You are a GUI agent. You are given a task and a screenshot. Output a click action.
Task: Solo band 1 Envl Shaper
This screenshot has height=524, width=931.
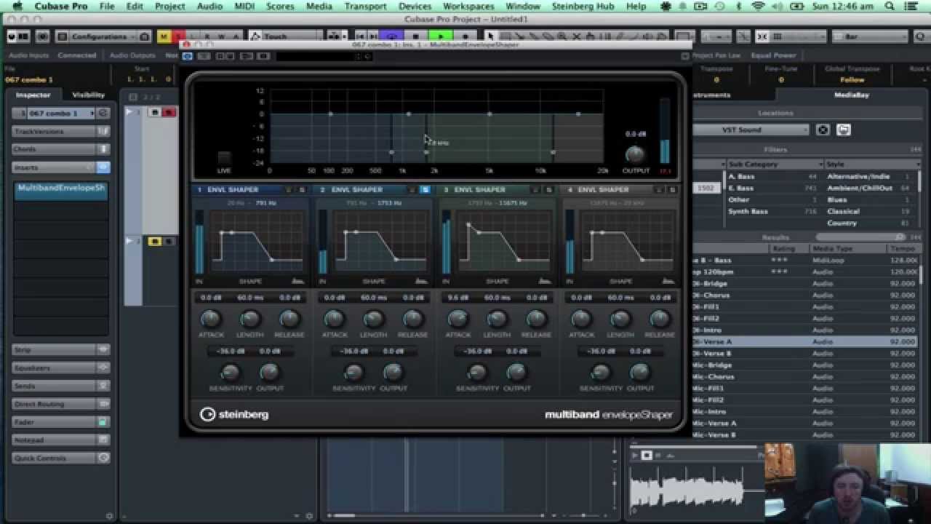point(302,190)
